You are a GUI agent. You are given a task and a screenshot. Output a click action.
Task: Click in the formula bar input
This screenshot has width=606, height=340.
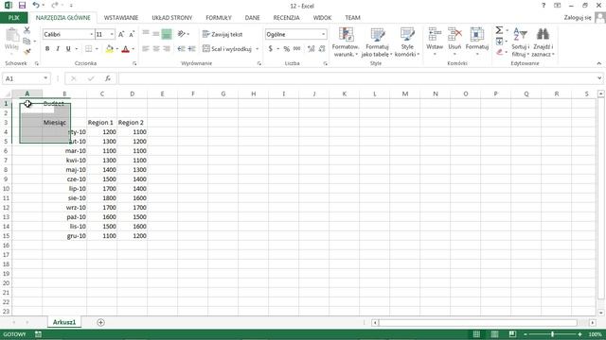coord(357,78)
